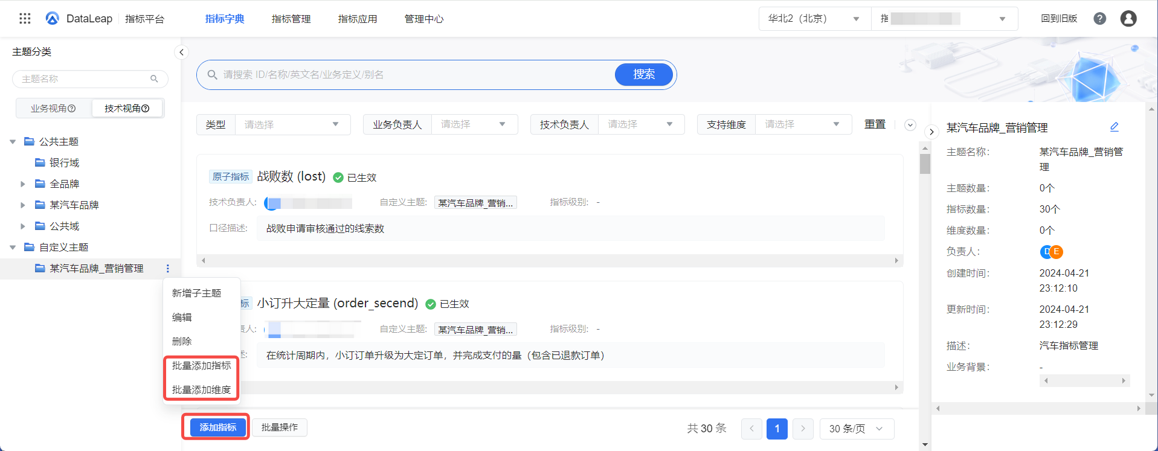Click the edit pencil icon for 某汽车品牌_营销管理
The height and width of the screenshot is (451, 1158).
(x=1115, y=127)
